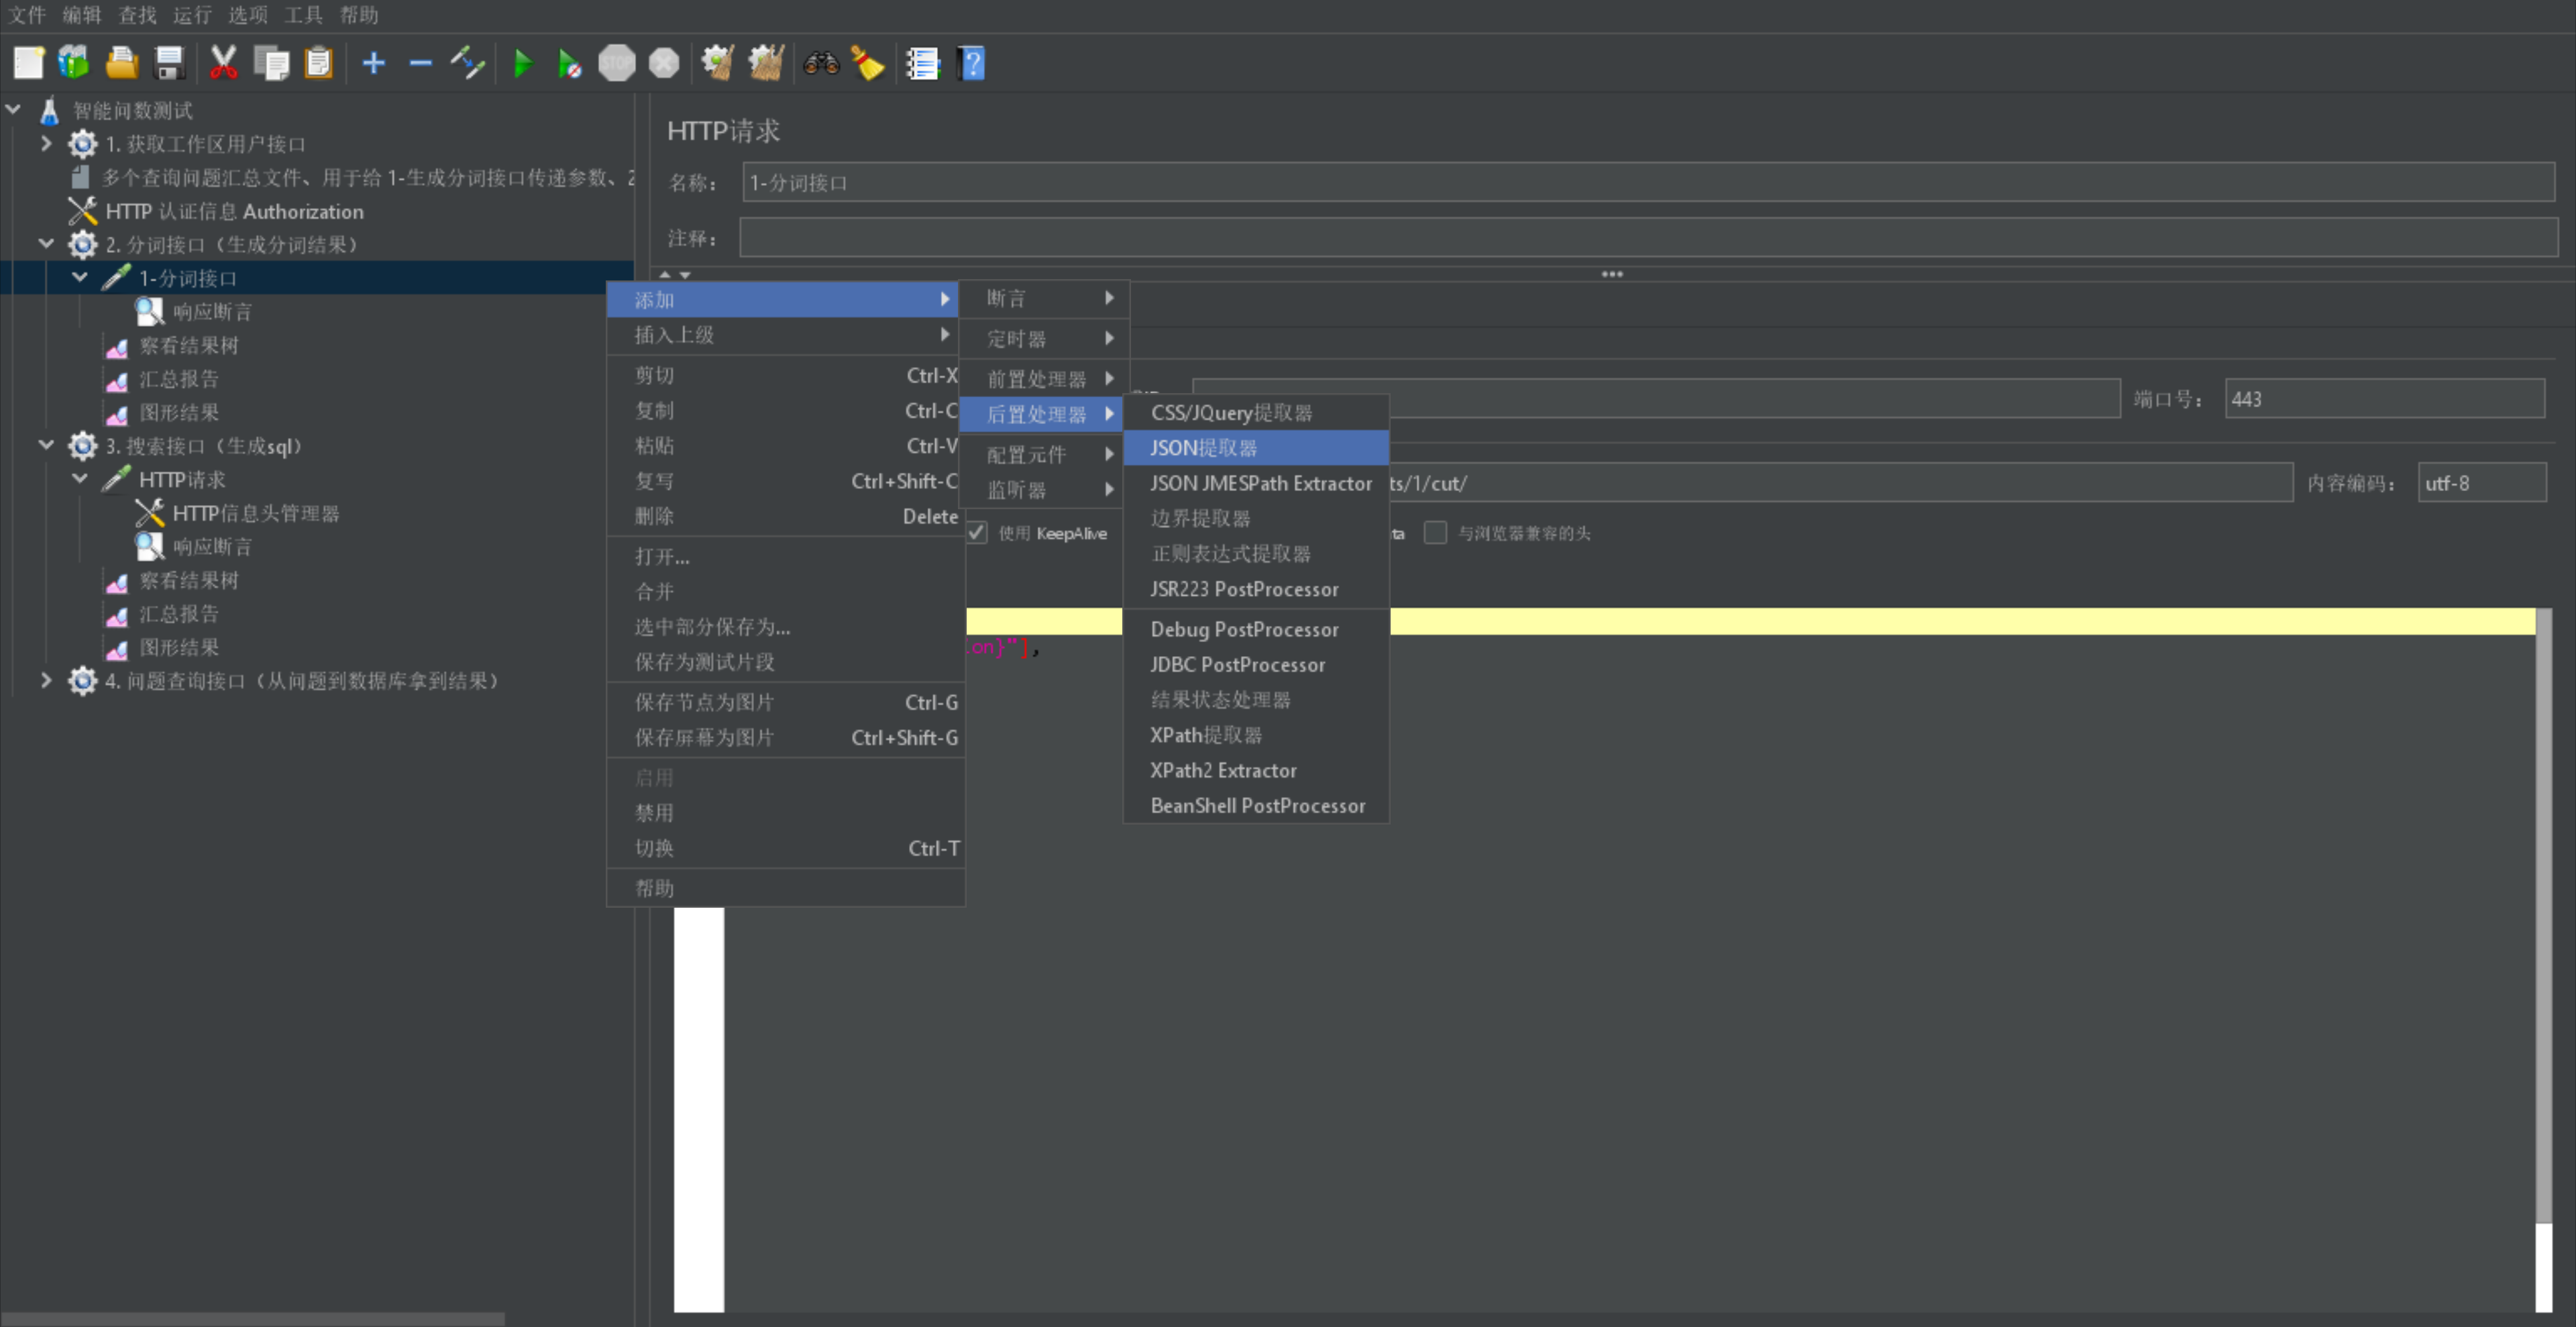Click the Shutdown threads icon
2576x1327 pixels.
click(x=664, y=63)
